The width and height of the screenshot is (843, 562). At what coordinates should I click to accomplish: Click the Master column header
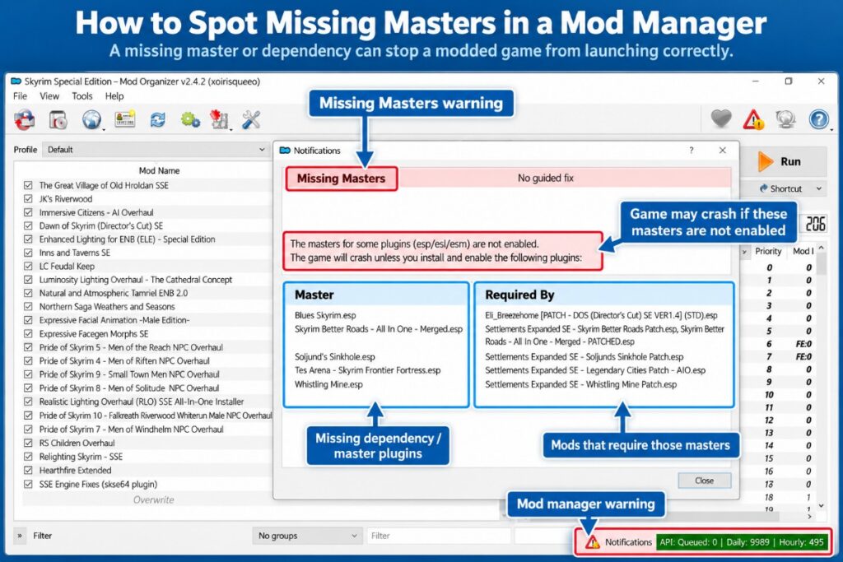376,295
